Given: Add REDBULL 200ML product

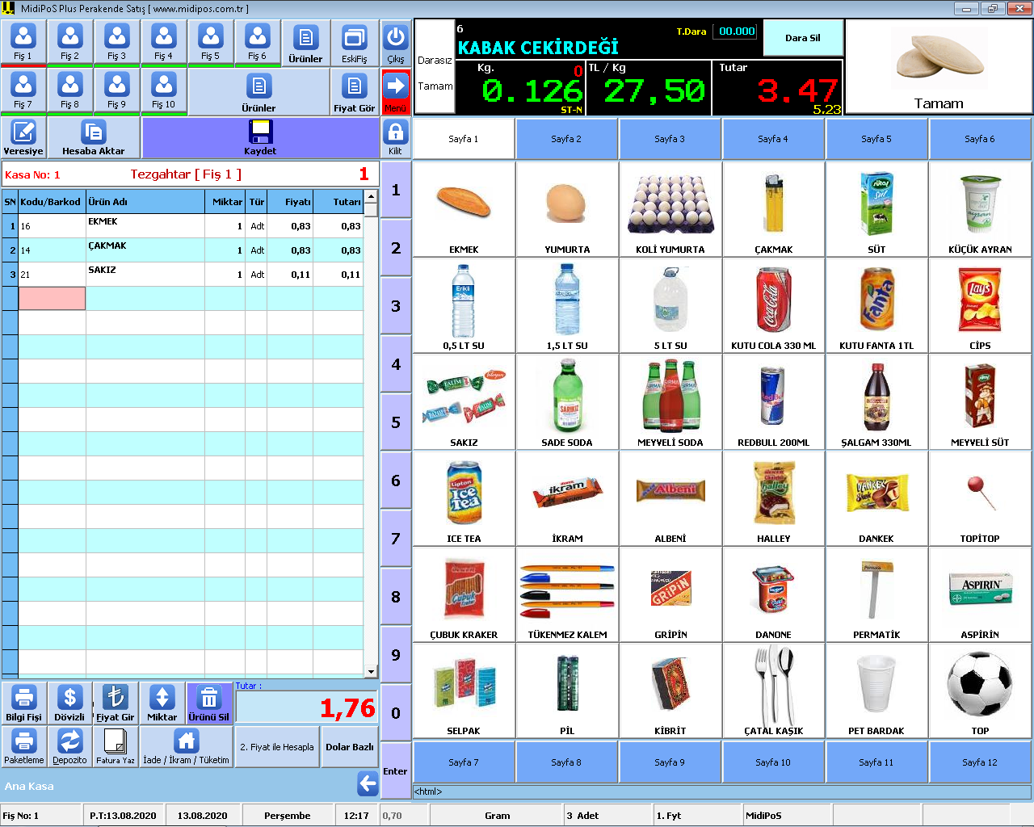Looking at the screenshot, I should pyautogui.click(x=773, y=401).
